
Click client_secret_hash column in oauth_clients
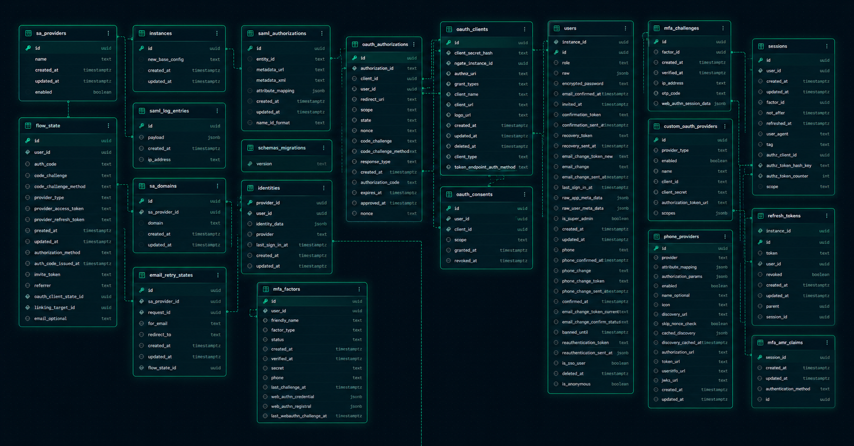pyautogui.click(x=486, y=53)
